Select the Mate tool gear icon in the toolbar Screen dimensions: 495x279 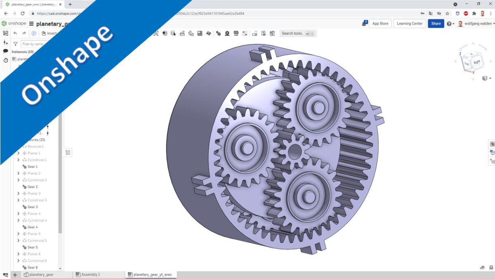click(x=218, y=33)
